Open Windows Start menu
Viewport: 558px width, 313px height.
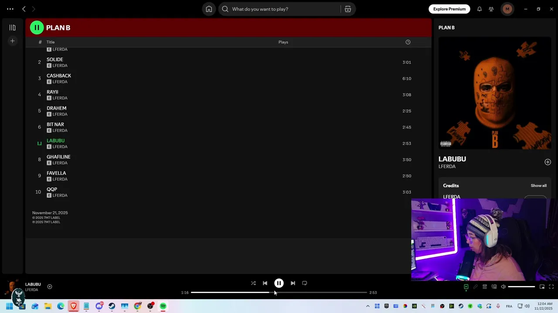pos(9,306)
